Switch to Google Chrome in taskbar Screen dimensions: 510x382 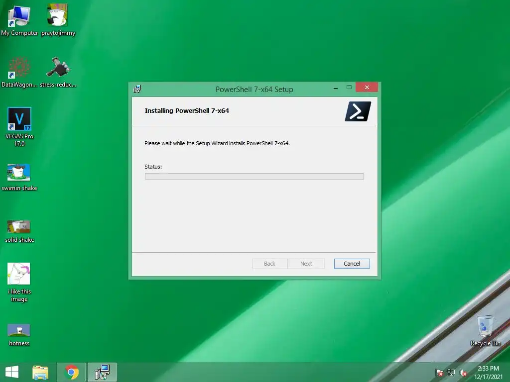click(x=71, y=372)
